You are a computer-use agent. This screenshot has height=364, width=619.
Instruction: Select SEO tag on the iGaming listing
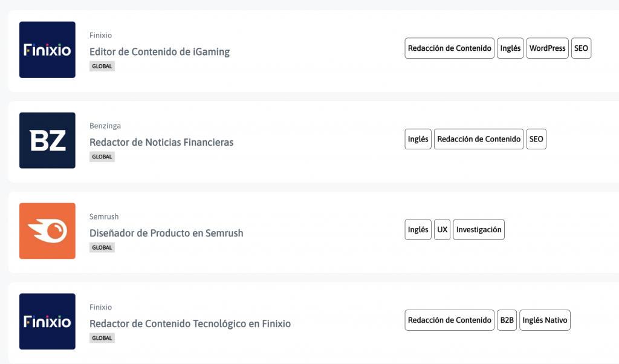[x=581, y=48]
